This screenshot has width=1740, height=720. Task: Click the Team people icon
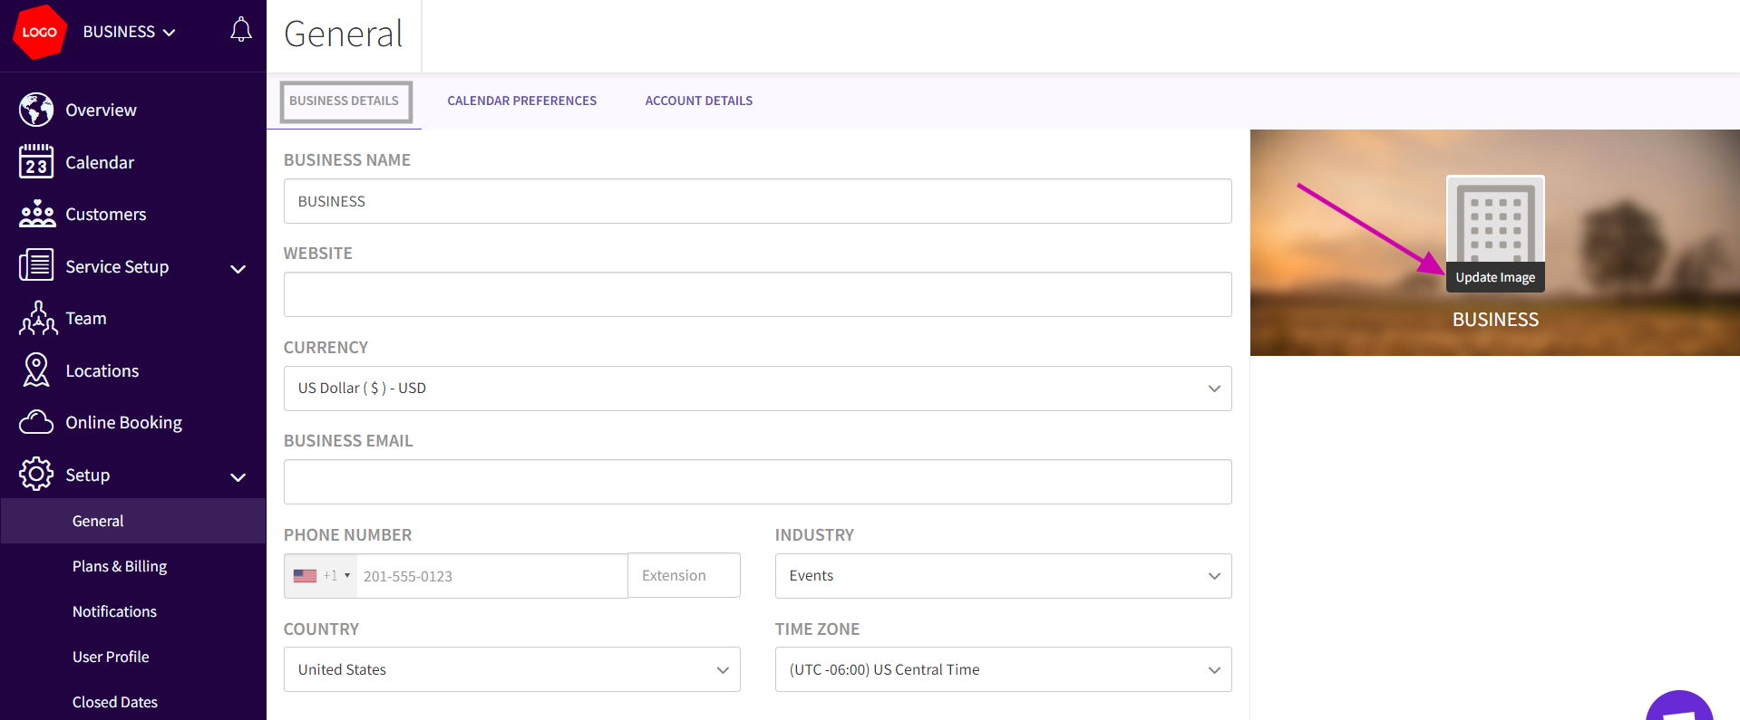click(x=37, y=319)
